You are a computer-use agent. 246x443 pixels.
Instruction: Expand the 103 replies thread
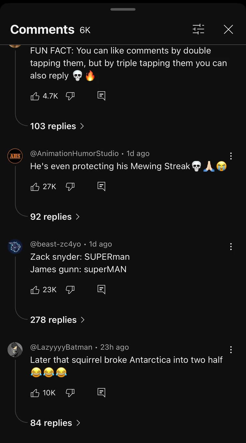click(53, 126)
